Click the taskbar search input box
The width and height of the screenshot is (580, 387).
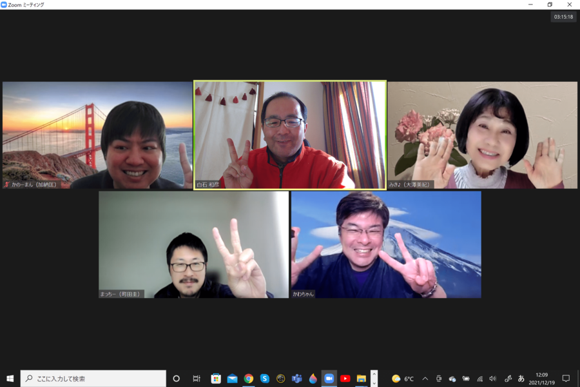click(x=93, y=379)
